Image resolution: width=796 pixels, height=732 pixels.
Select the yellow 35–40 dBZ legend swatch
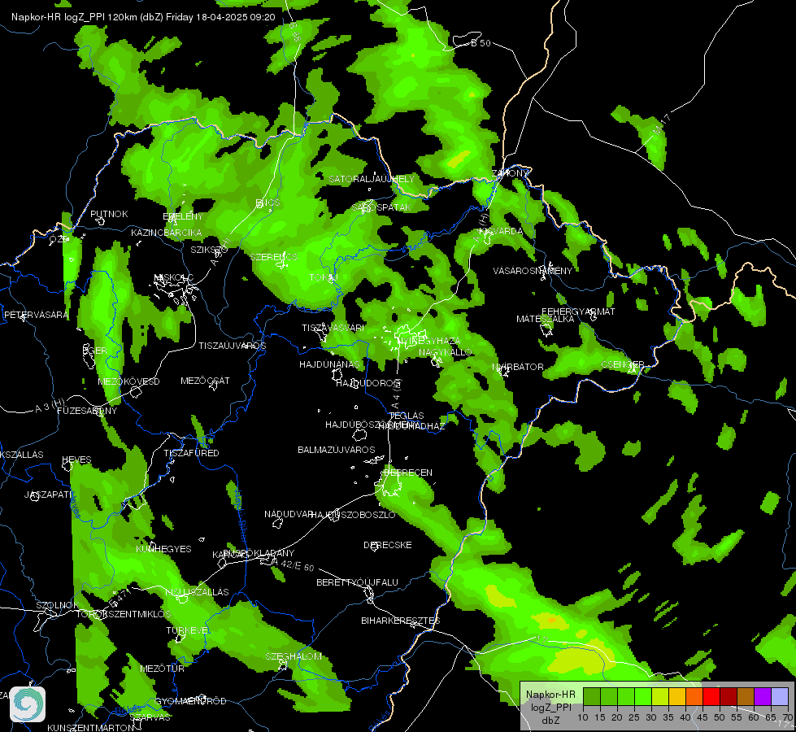pyautogui.click(x=677, y=697)
